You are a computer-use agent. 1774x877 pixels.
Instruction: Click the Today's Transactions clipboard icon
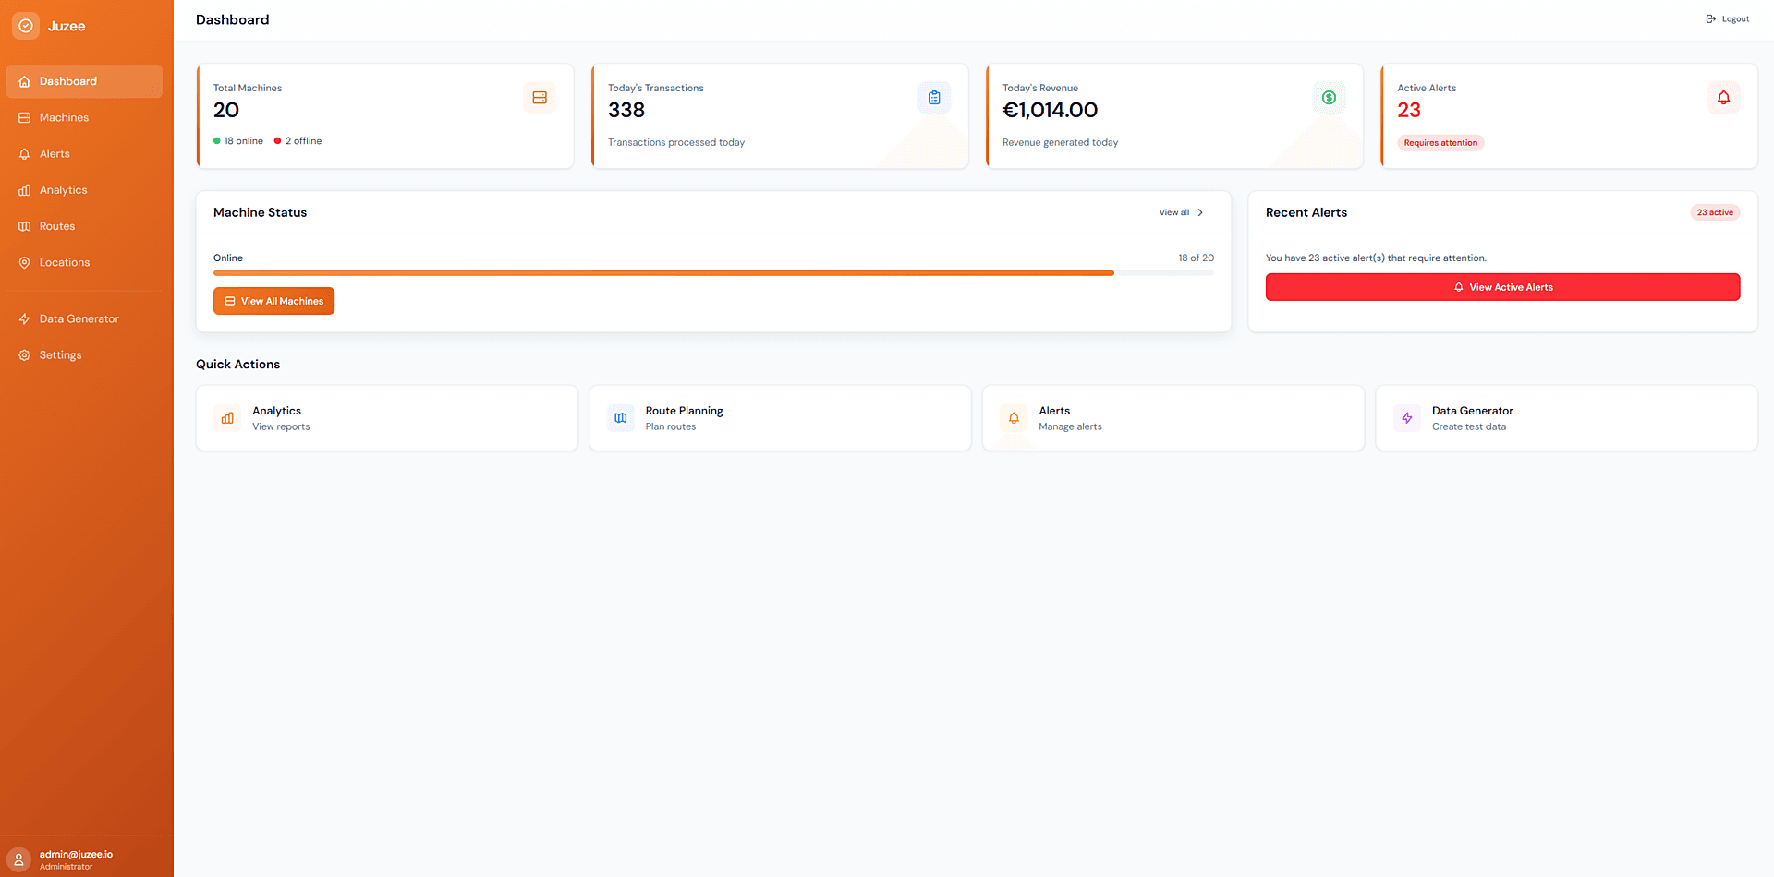[934, 98]
